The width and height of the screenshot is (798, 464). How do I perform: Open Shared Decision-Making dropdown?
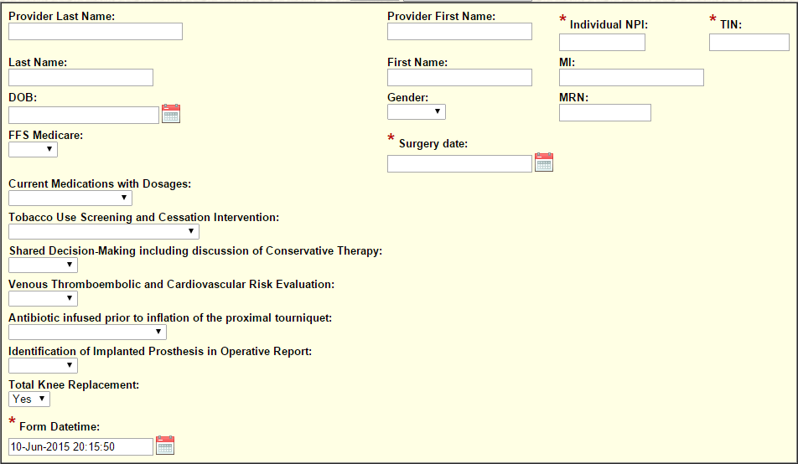coord(44,265)
